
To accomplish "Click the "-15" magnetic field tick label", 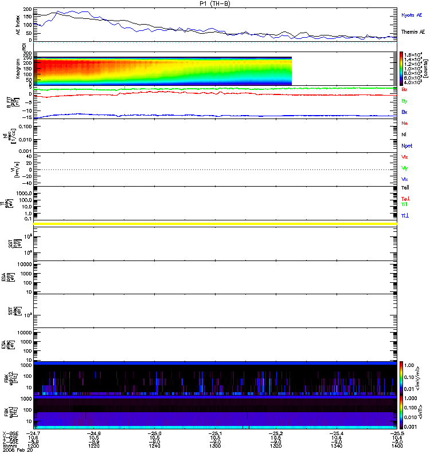I will tap(28, 117).
